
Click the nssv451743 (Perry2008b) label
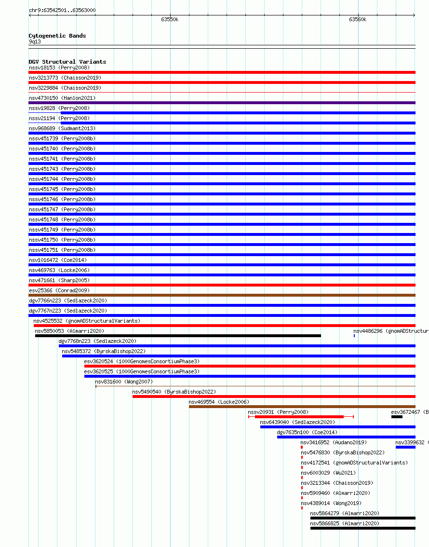tap(62, 169)
